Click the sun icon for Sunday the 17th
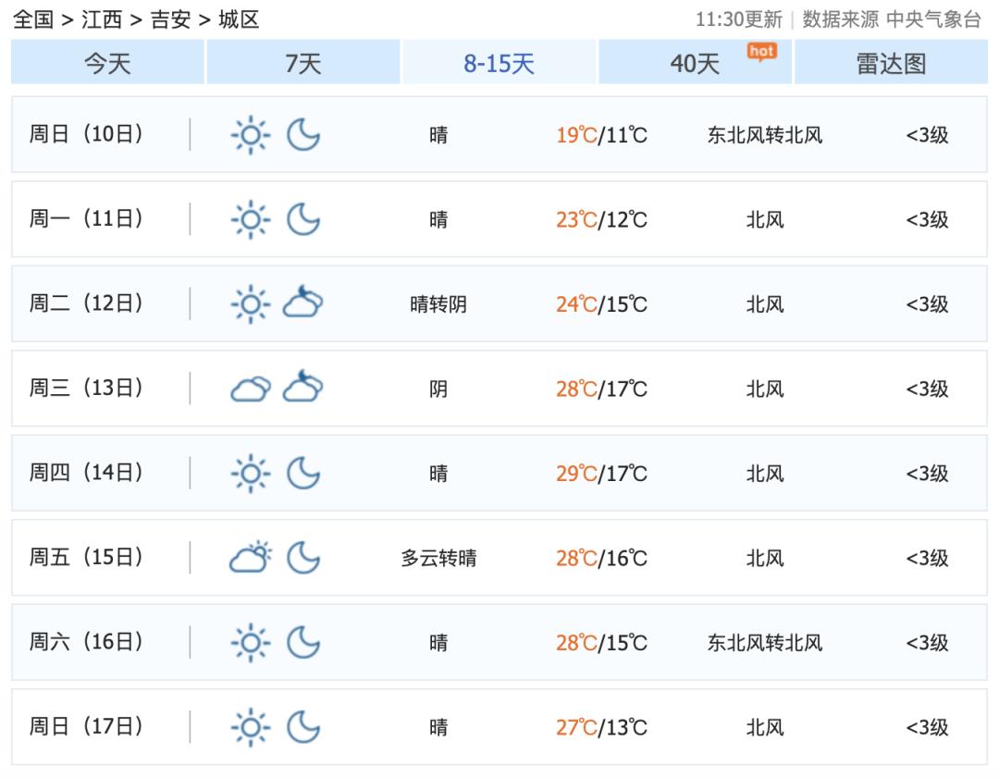Viewport: 999px width, 778px height. 250,727
